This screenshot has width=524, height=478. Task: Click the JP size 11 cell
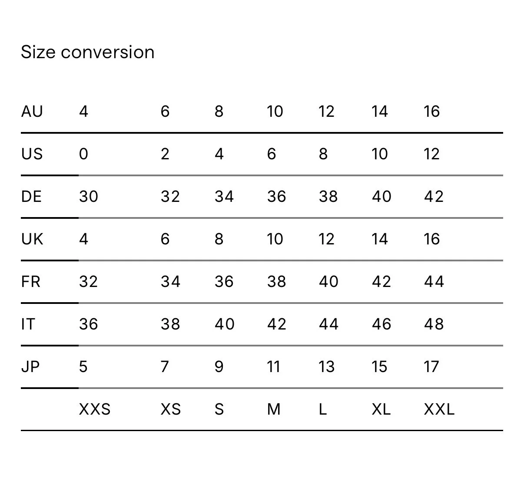pyautogui.click(x=273, y=367)
